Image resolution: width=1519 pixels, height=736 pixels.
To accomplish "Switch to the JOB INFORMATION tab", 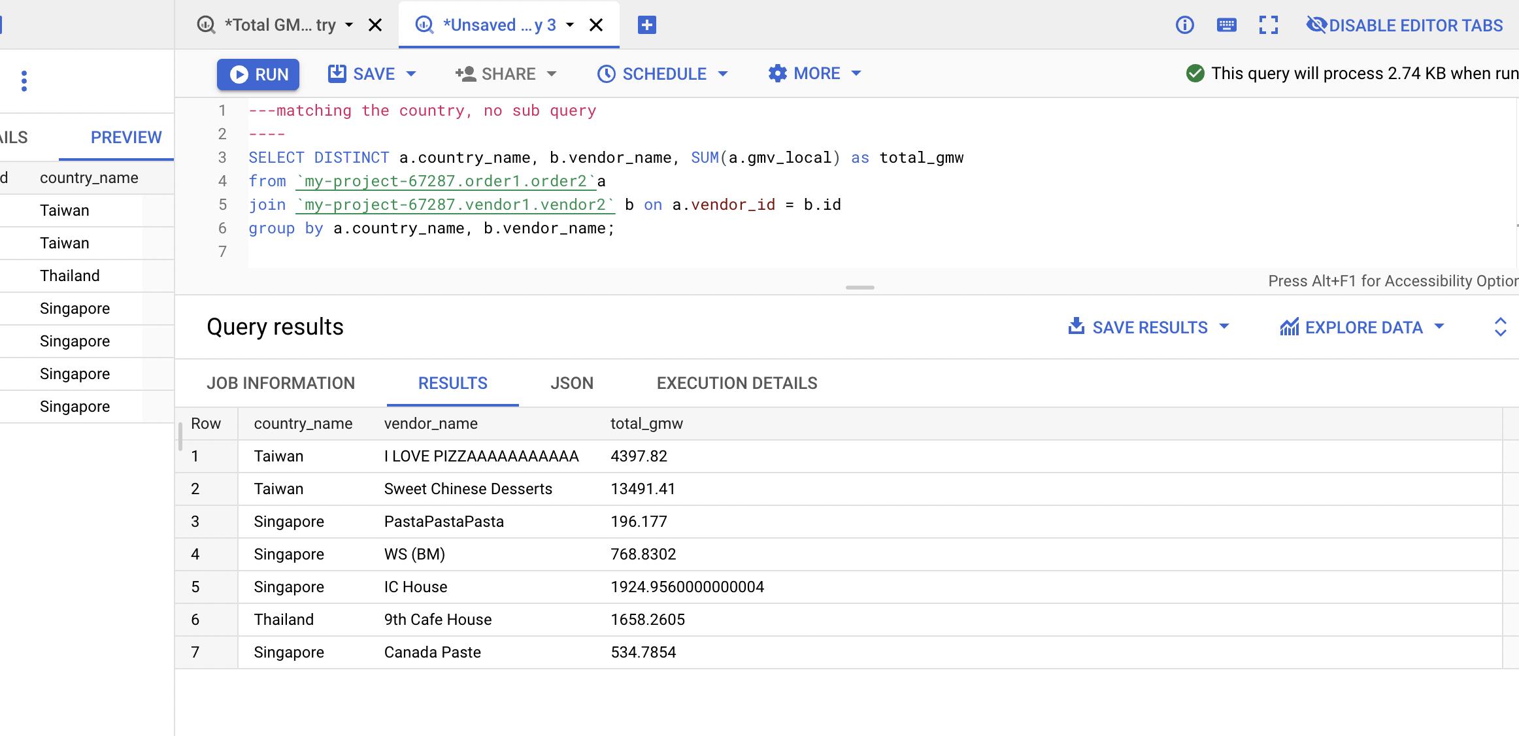I will tap(280, 383).
